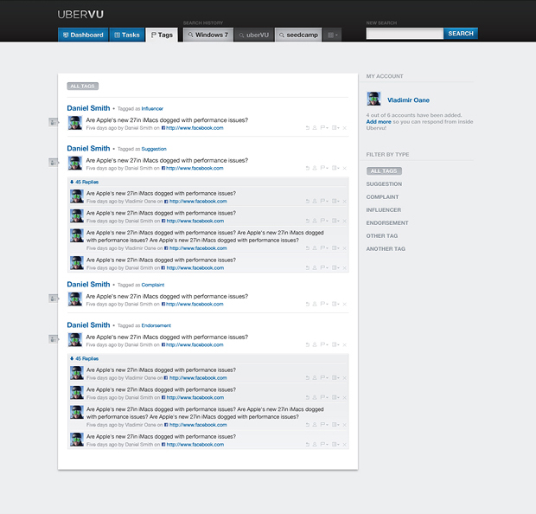536x514 pixels.
Task: Click the reply arrow icon on the Endorsement post
Action: [x=307, y=346]
